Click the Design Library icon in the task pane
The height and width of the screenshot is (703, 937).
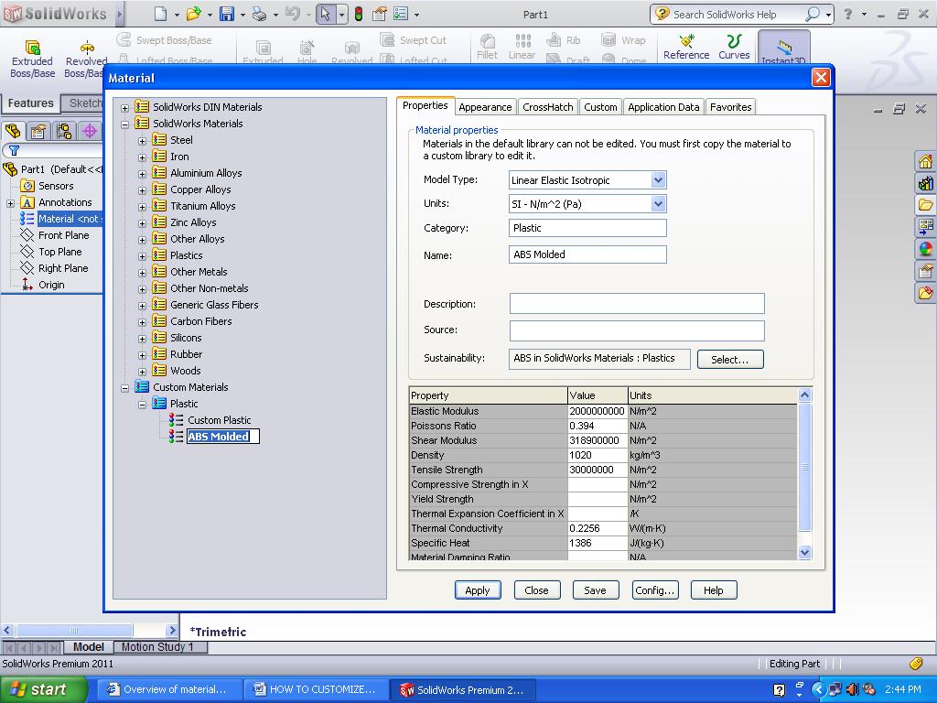(x=925, y=183)
